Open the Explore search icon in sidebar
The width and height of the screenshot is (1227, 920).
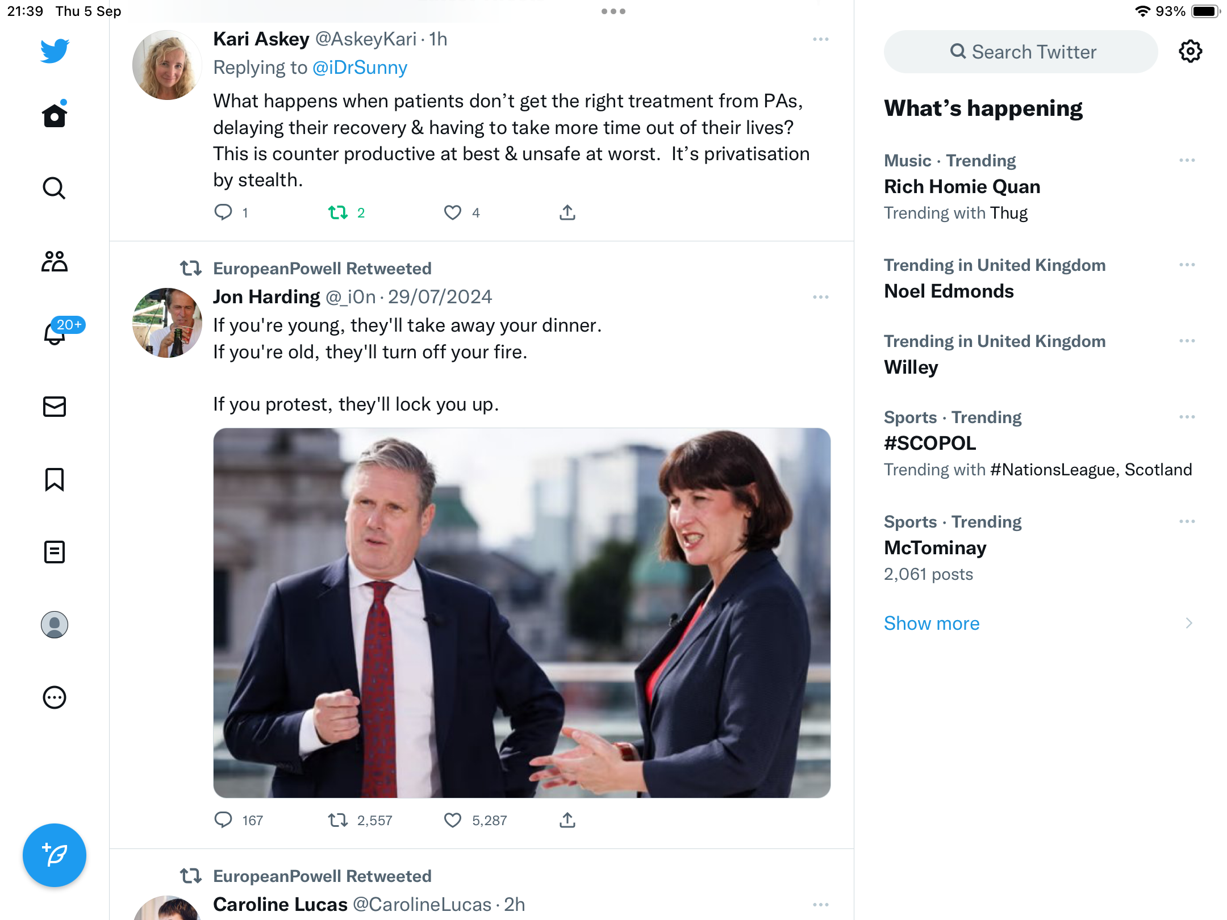(x=55, y=188)
